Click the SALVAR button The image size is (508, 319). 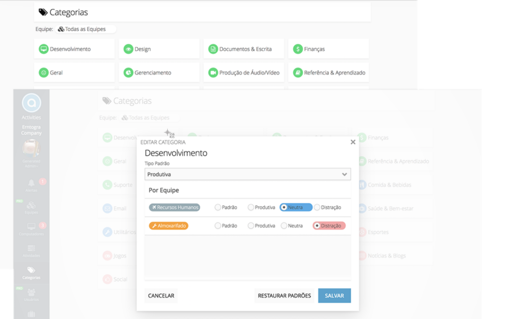[x=334, y=295]
